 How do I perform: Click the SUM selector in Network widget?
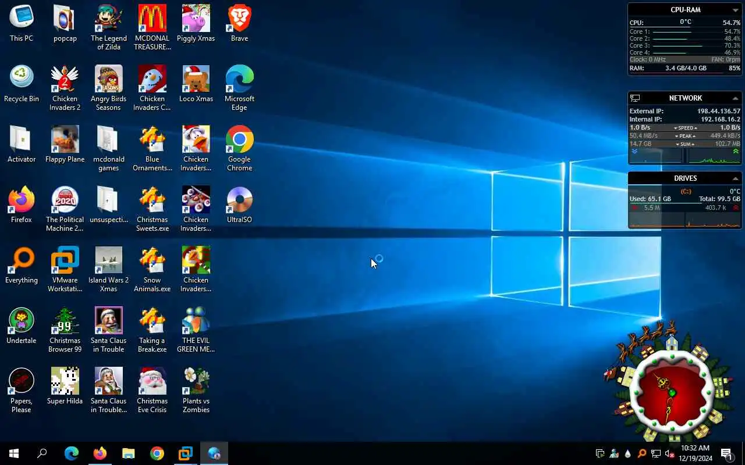click(686, 144)
